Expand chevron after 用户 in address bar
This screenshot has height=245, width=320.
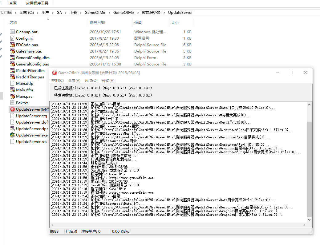[x=53, y=13]
